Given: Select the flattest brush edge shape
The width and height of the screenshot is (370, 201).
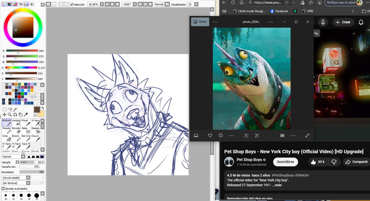Looking at the screenshot, I should point(42,157).
